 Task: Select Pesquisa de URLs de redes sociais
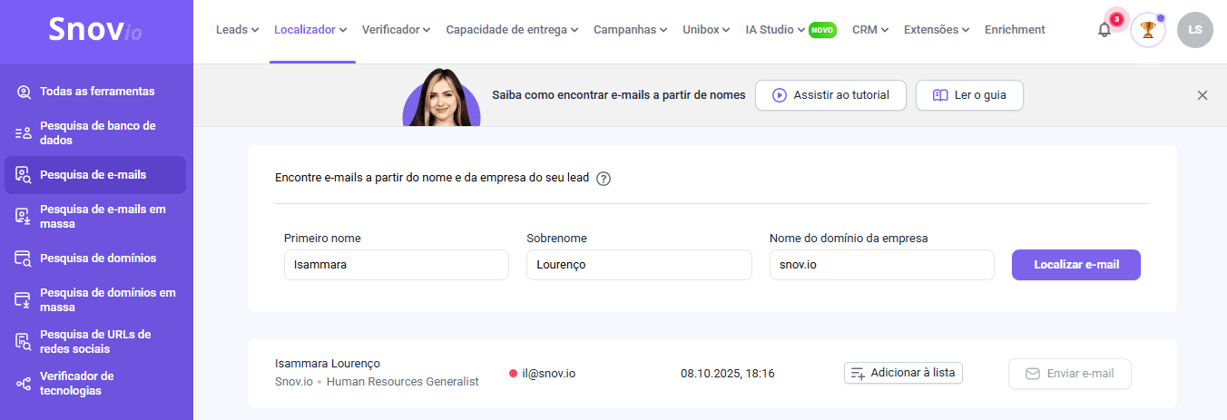96,342
